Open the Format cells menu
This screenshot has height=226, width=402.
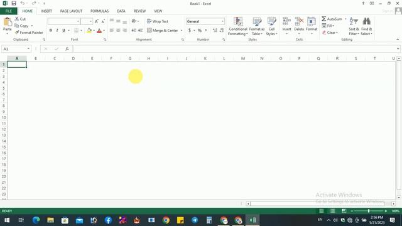coord(312,26)
